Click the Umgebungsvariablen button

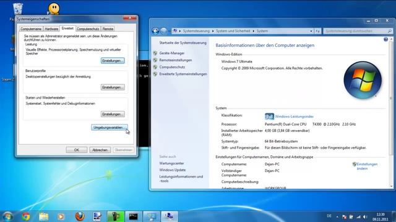pos(110,128)
